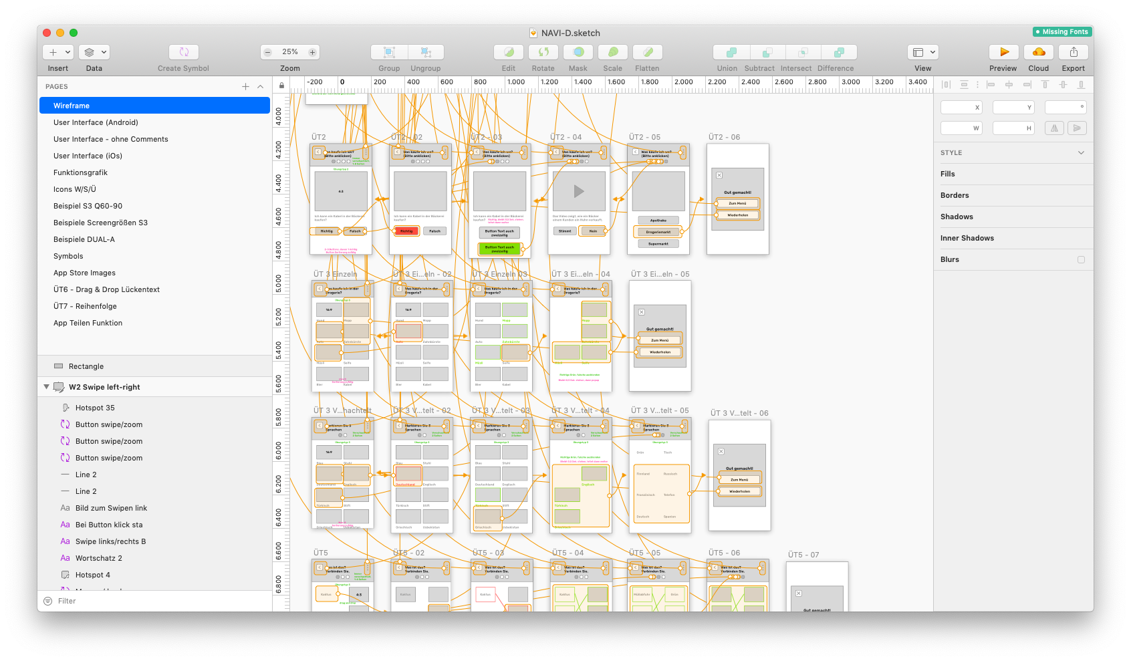Viewport: 1131px width, 661px height.
Task: Select the Rectangle layer
Action: coord(154,366)
